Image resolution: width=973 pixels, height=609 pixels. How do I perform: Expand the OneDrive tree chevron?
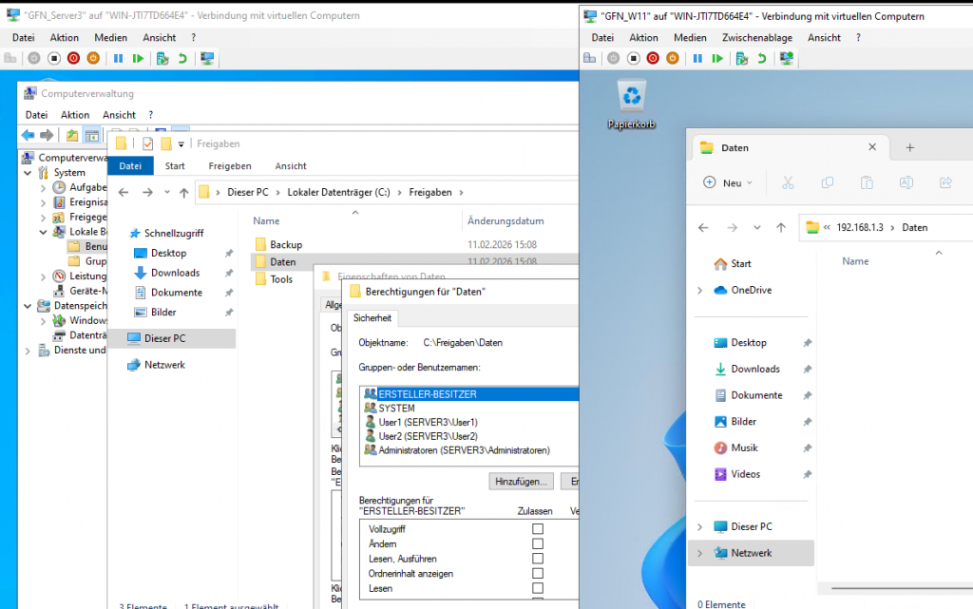click(x=700, y=291)
